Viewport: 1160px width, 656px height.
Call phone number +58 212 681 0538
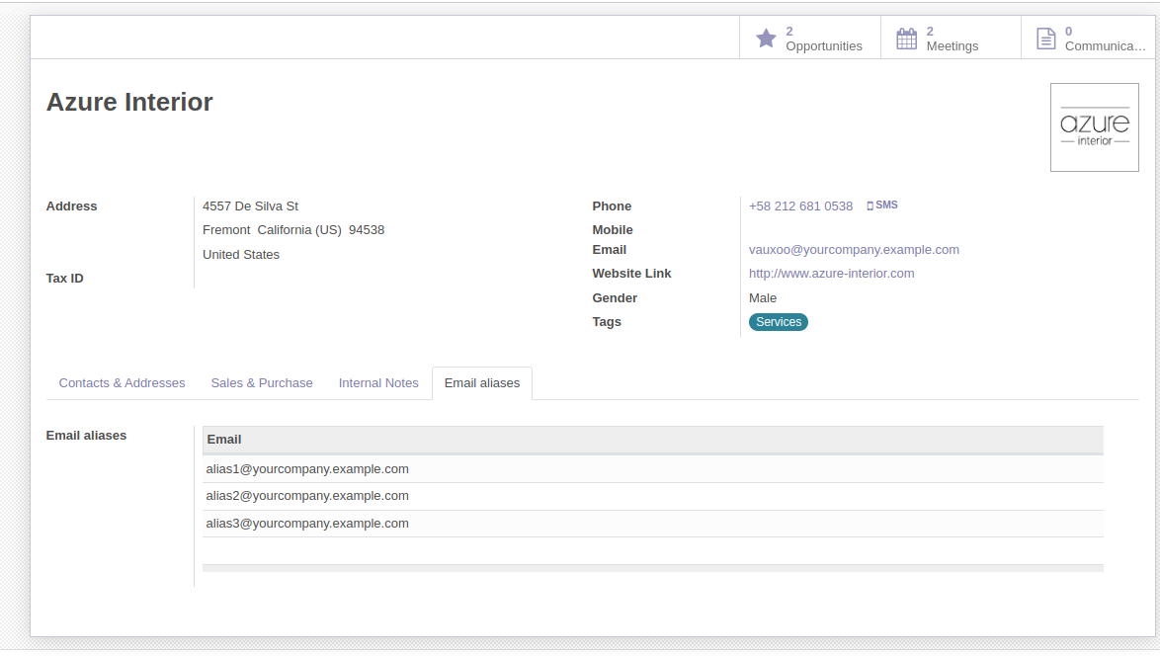[x=800, y=206]
